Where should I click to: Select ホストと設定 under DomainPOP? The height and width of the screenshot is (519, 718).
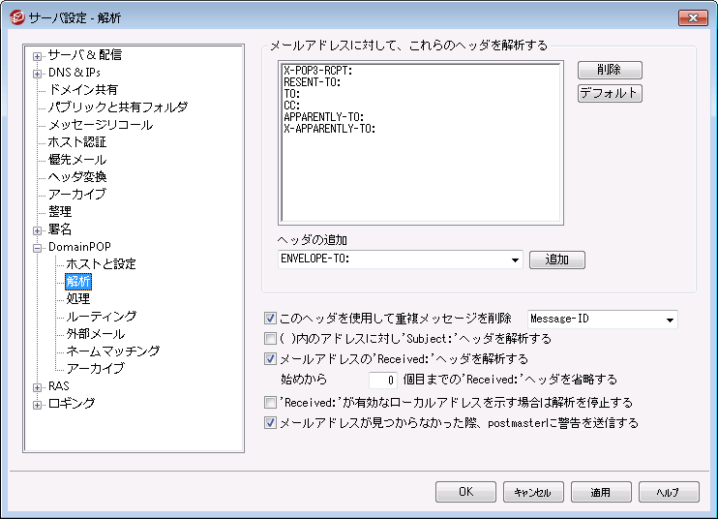(x=101, y=264)
